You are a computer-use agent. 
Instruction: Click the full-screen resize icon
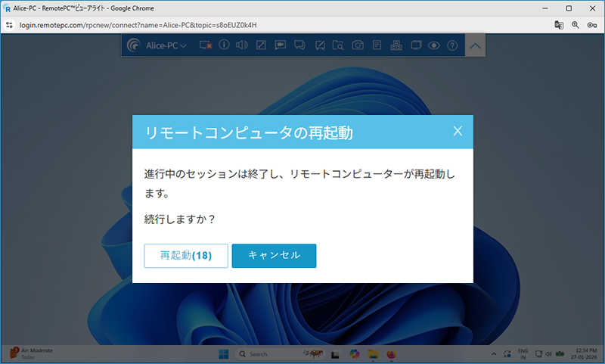pos(261,45)
